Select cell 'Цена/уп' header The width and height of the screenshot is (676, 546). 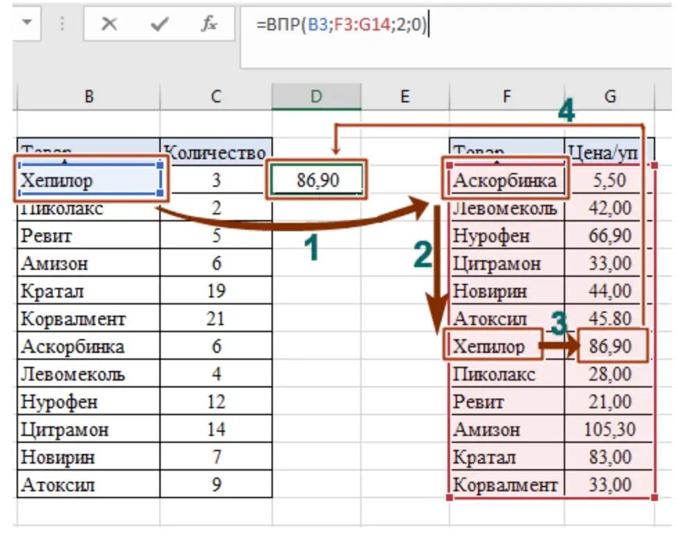pos(609,152)
